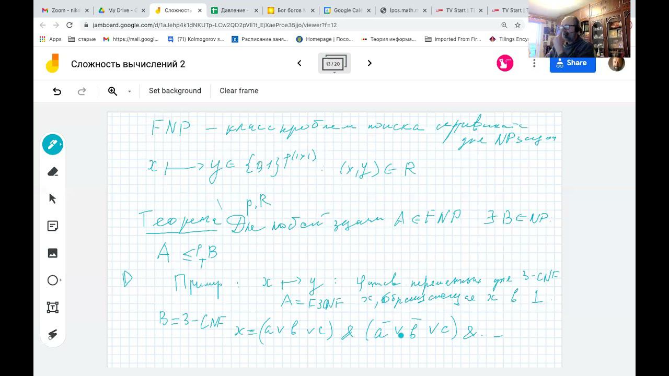669x376 pixels.
Task: Open the Расписание заня... bookmark
Action: coord(260,39)
